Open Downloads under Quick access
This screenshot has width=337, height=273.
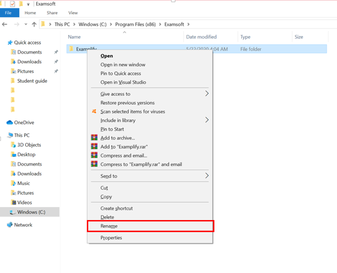coord(29,62)
